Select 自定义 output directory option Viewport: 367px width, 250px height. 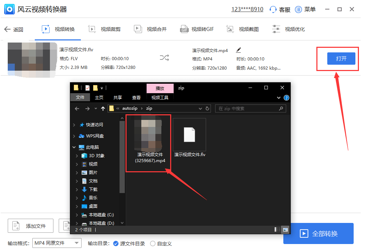click(153, 243)
